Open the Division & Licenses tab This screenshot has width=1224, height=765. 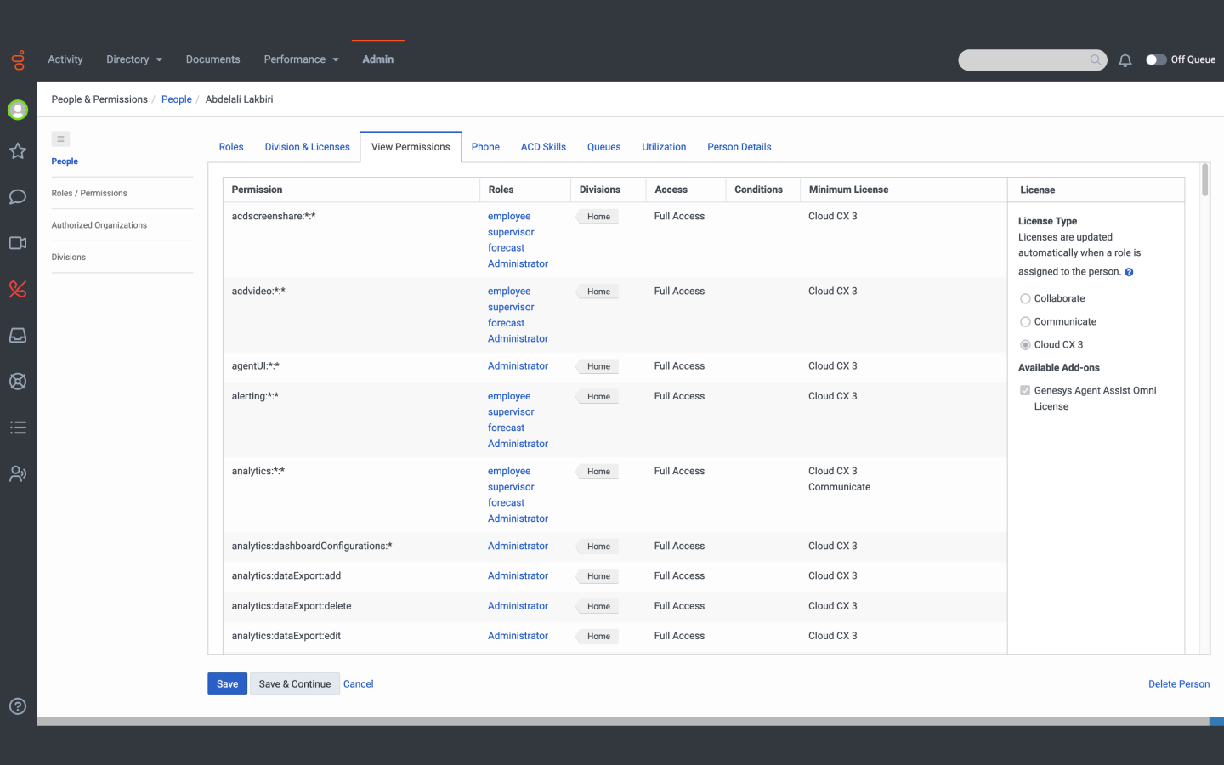coord(307,147)
